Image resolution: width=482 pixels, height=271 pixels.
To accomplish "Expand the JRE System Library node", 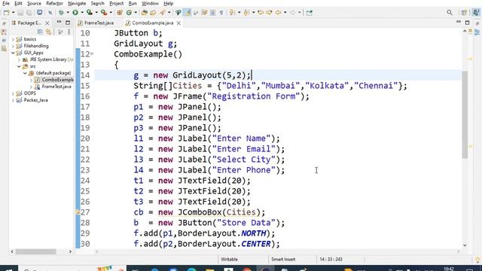I will click(19, 59).
